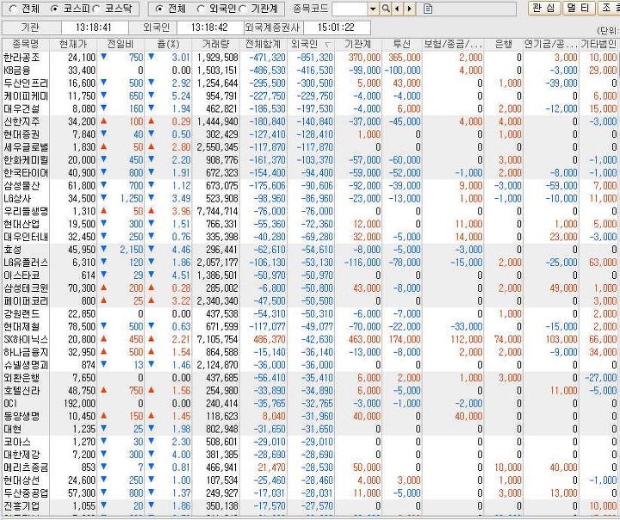The height and width of the screenshot is (520, 620).
Task: Select the LG유플러스 stock row name
Action: click(x=26, y=263)
